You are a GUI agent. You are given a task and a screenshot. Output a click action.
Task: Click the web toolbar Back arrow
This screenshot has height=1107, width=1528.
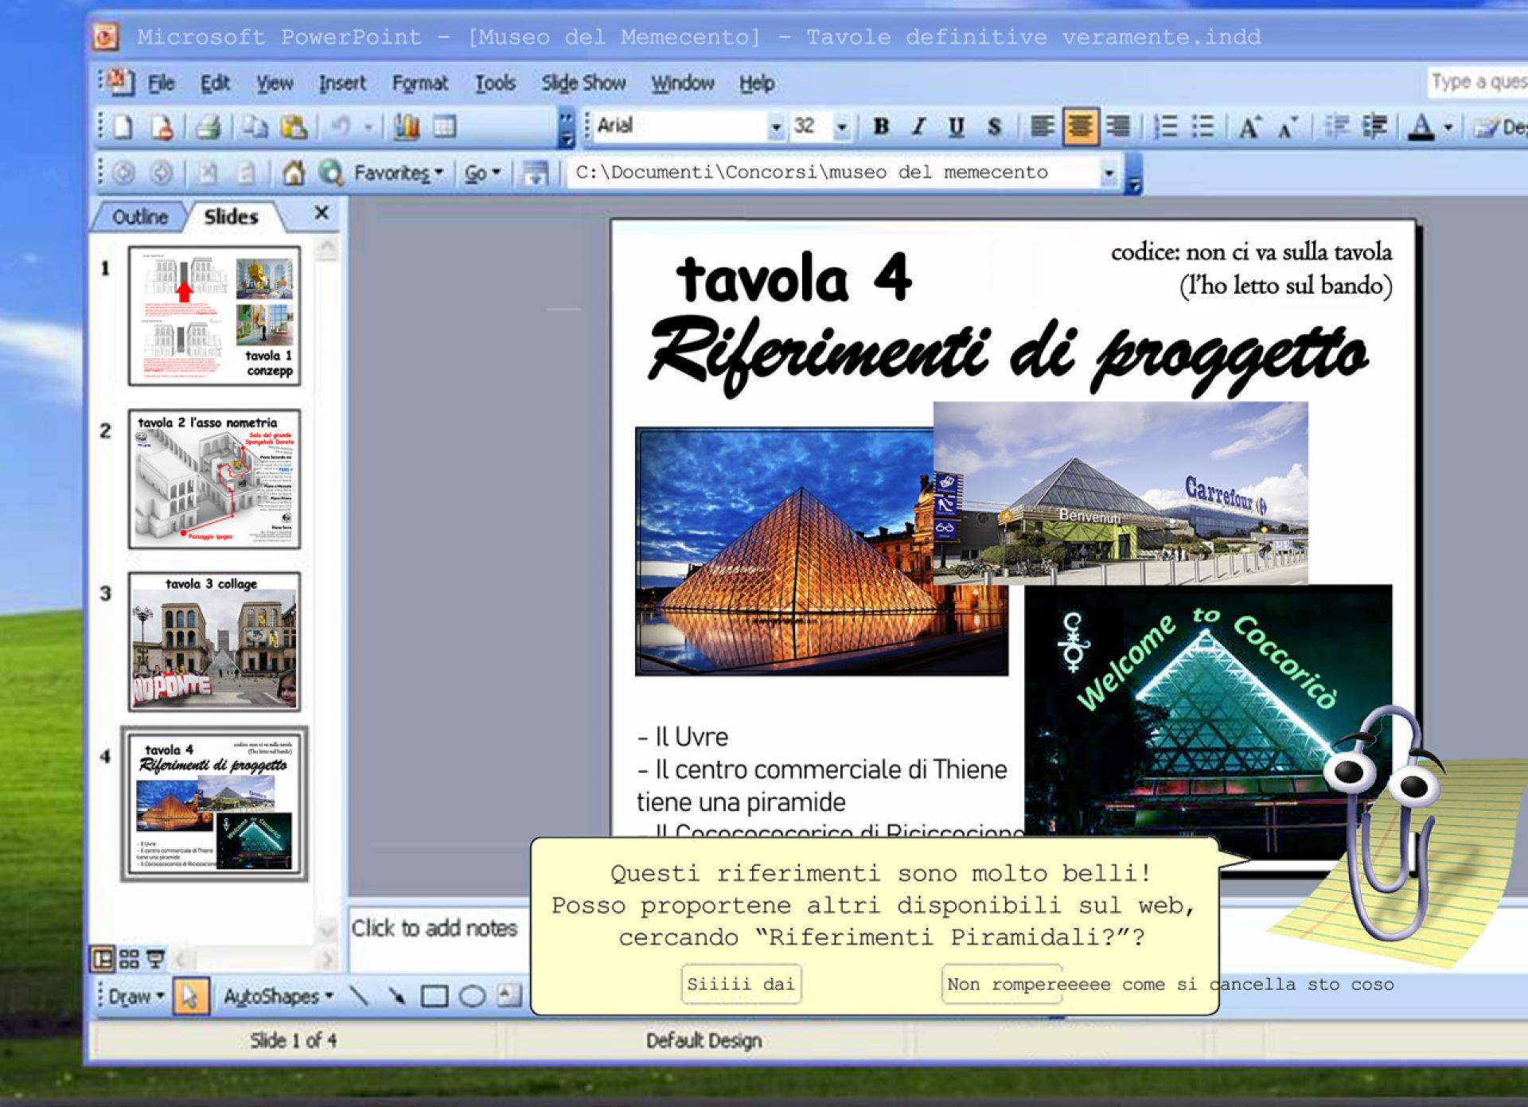click(x=124, y=173)
